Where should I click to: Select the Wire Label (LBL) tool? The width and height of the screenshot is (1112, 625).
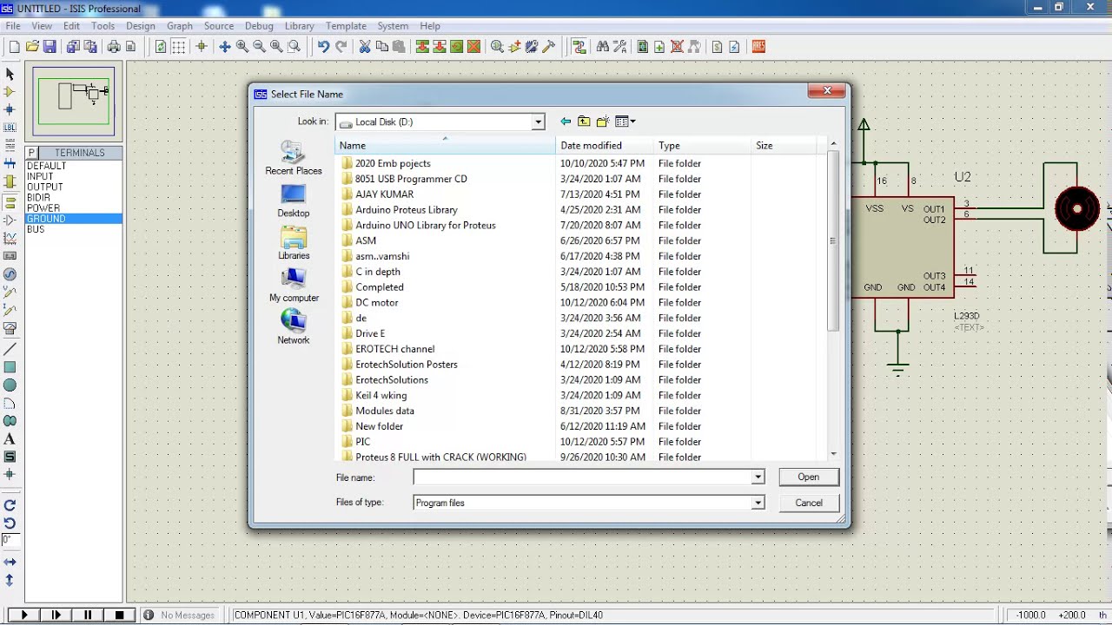coord(10,128)
